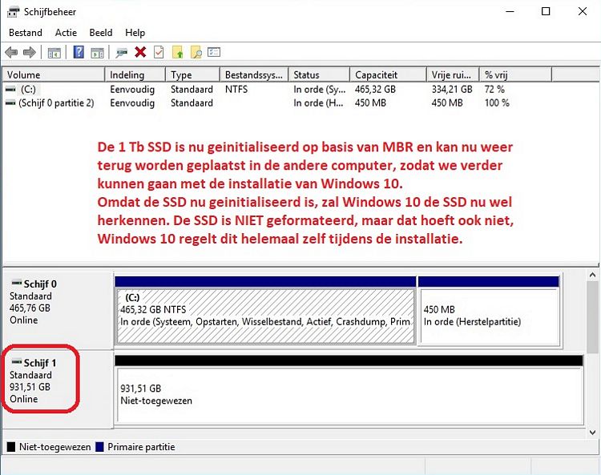This screenshot has width=601, height=475.
Task: Sort by the Volume column header
Action: tap(54, 74)
